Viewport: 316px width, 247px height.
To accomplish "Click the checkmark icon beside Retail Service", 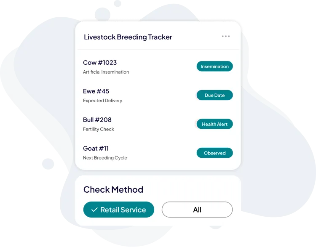I will pyautogui.click(x=94, y=210).
